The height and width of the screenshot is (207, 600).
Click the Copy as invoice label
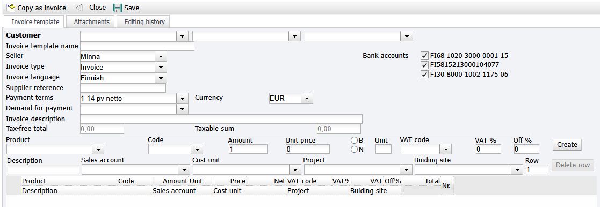[x=42, y=8]
